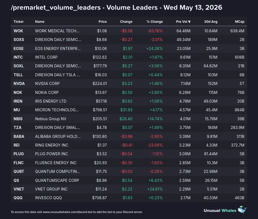Select the Change column header

click(126, 21)
